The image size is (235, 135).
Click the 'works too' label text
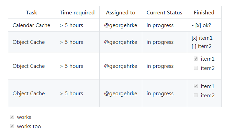click(29, 126)
